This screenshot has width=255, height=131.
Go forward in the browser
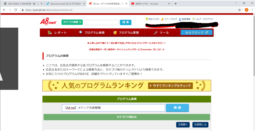10,10
